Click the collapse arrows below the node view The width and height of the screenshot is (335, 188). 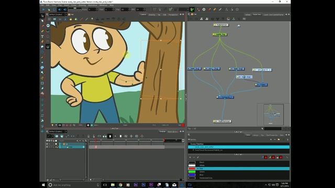[239, 132]
